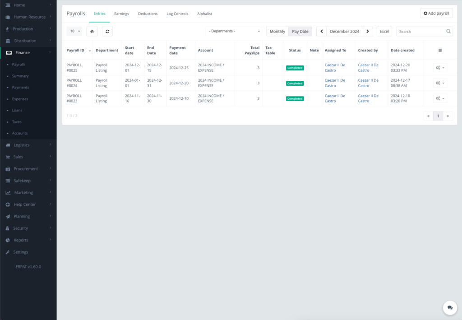Click the Add payroll button

(436, 14)
